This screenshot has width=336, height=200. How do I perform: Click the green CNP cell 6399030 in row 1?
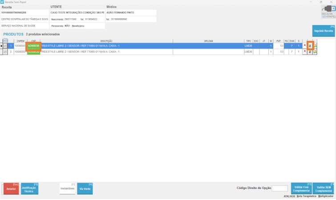[x=34, y=46]
